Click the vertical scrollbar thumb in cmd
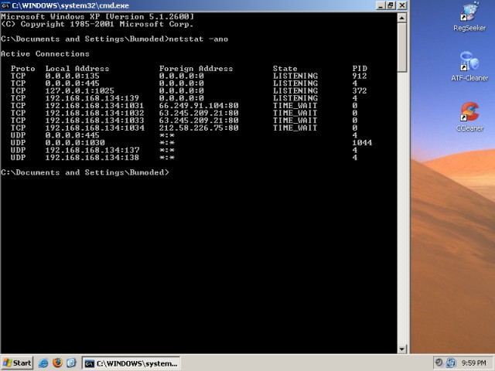This screenshot has height=371, width=495. [401, 48]
